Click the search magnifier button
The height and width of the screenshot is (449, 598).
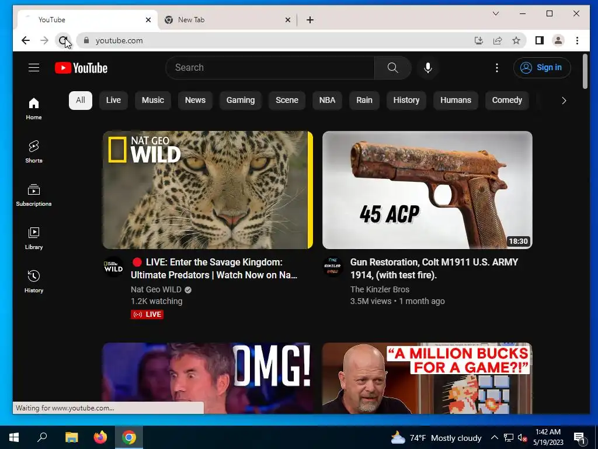(x=392, y=68)
